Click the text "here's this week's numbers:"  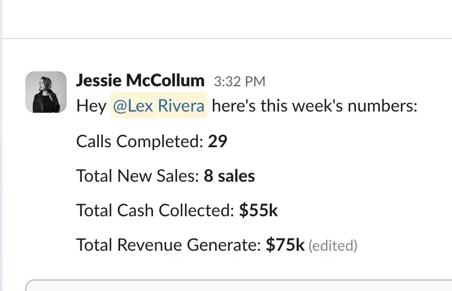point(314,106)
